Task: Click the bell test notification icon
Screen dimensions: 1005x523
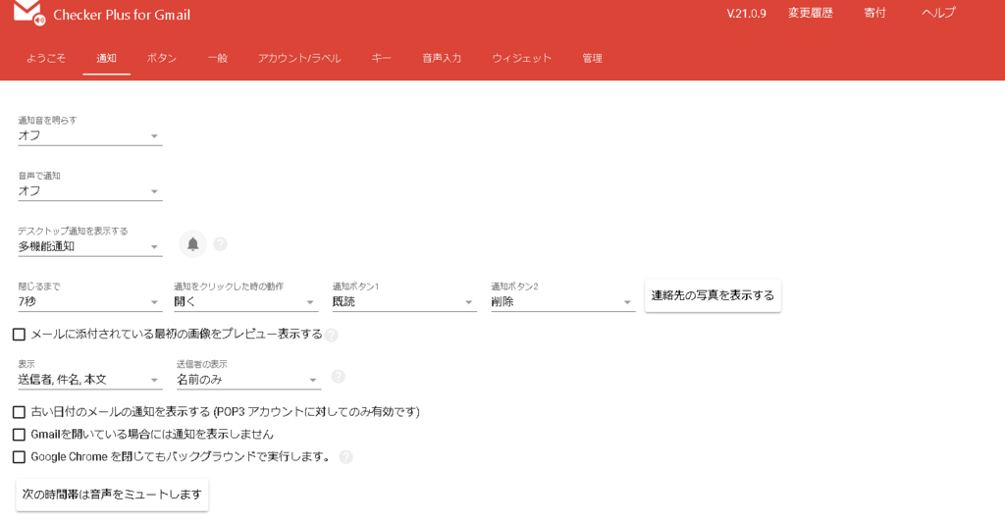Action: tap(193, 244)
